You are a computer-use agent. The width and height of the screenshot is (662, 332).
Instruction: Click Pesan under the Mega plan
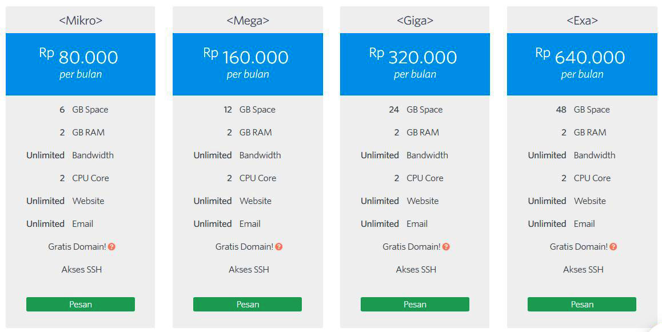pyautogui.click(x=248, y=304)
